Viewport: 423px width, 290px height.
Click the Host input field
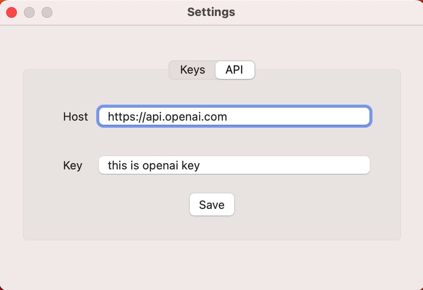coord(234,116)
